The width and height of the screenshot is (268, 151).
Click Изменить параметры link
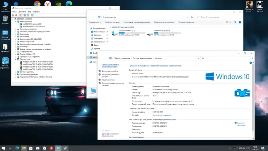241,124
